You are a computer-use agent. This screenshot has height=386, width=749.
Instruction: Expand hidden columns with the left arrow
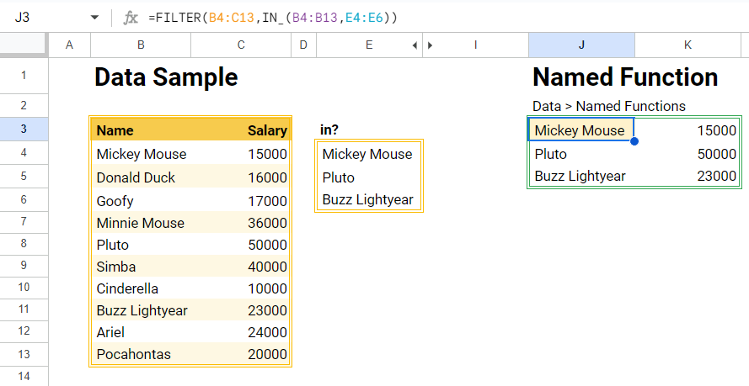click(415, 45)
